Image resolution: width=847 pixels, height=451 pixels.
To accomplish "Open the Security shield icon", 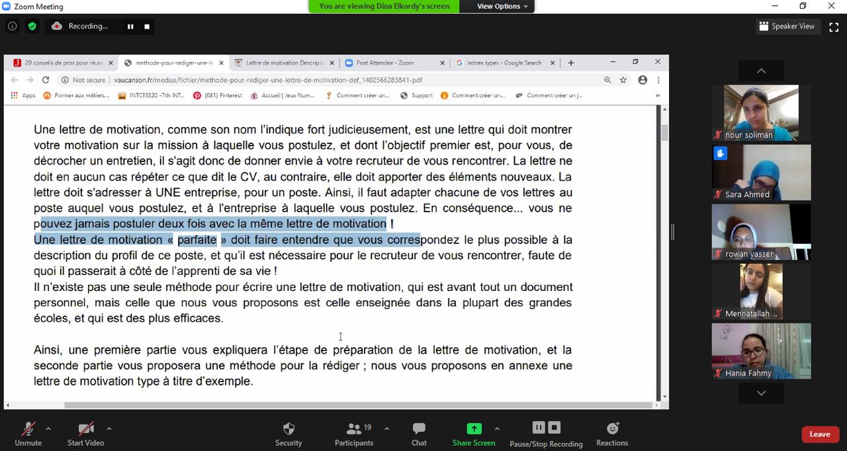I will pyautogui.click(x=289, y=429).
